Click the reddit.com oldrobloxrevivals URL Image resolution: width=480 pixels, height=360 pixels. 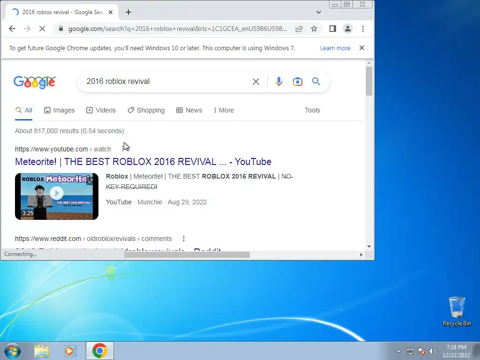click(93, 239)
